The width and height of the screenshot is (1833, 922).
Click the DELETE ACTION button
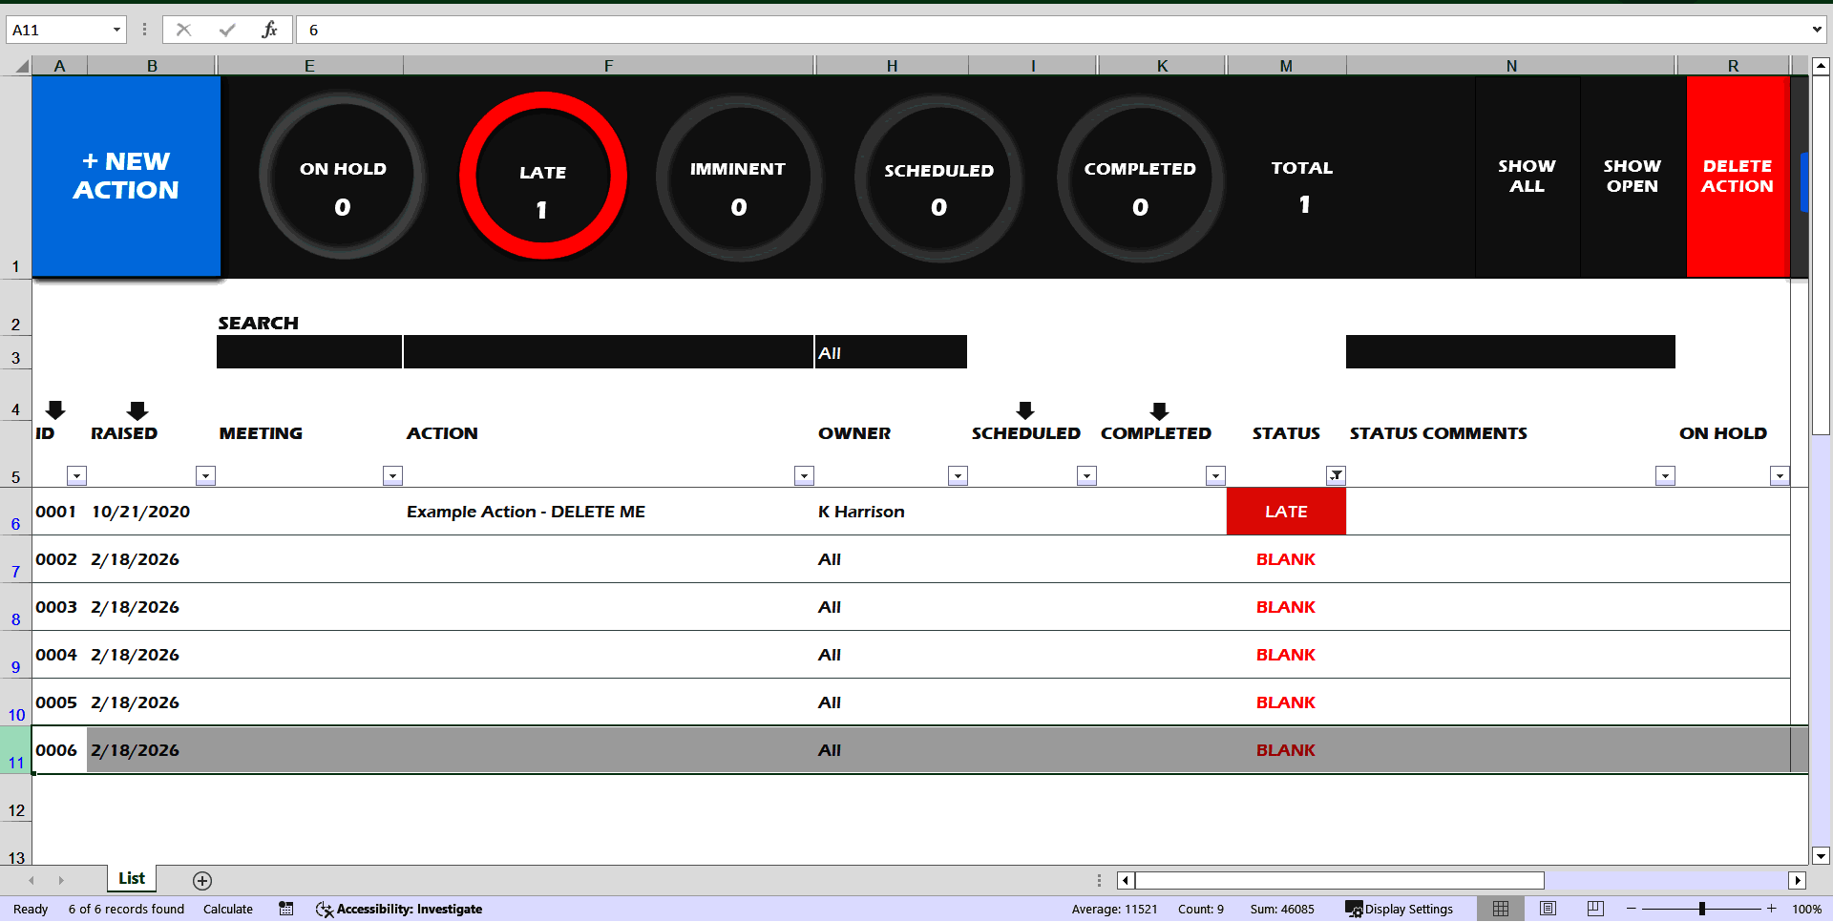click(x=1737, y=177)
